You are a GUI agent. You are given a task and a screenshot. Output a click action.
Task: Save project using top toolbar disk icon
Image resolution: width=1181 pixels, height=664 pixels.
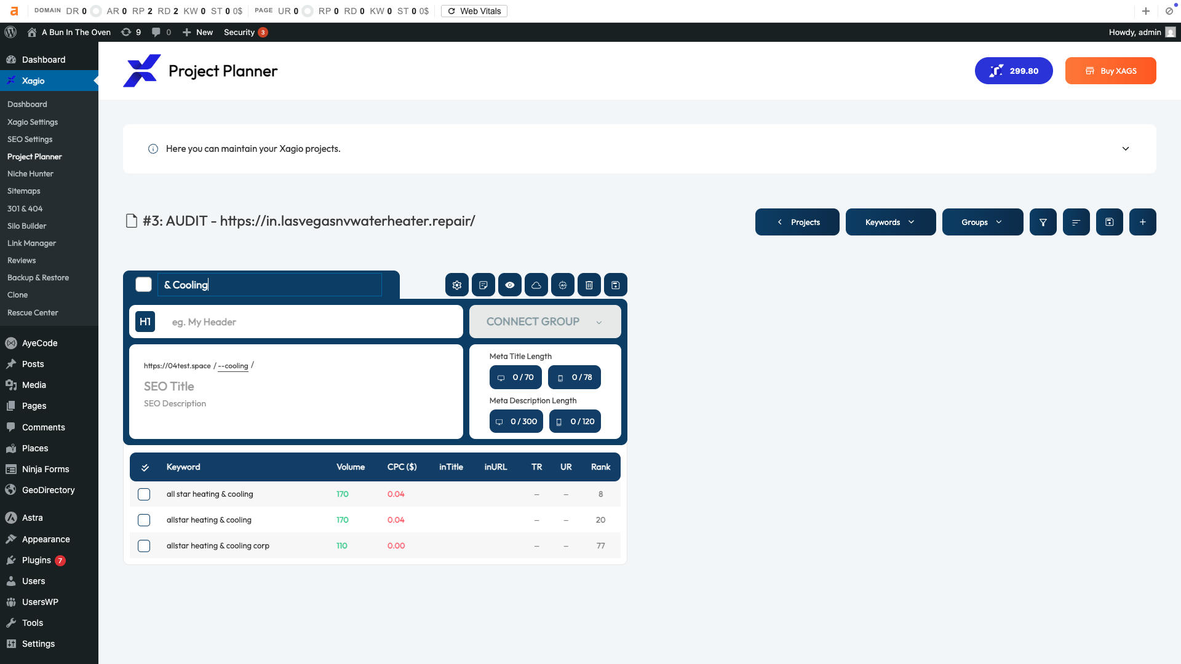click(1109, 222)
